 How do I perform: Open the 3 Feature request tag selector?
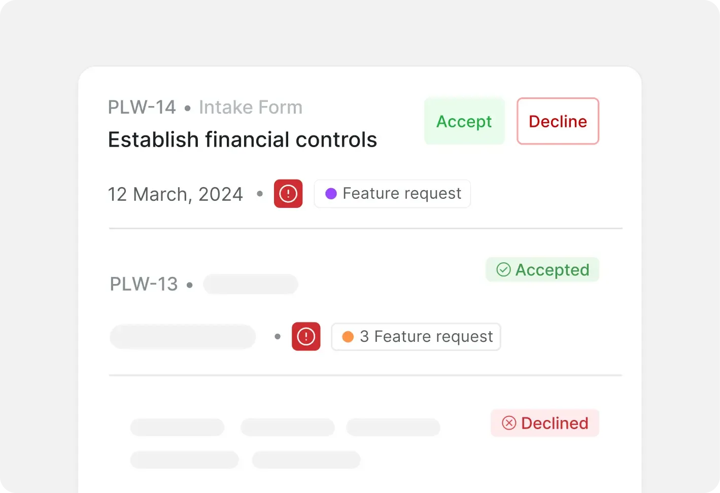[416, 336]
